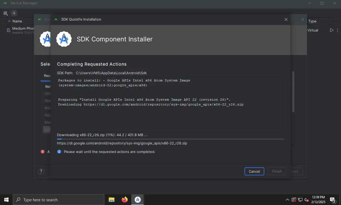Image resolution: width=341 pixels, height=205 pixels.
Task: Click the Finish button in SDK installer
Action: (277, 171)
